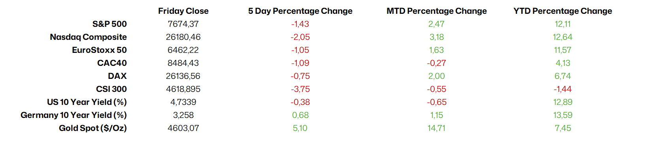Click the Gold Spot ($/Oz) label

(x=93, y=128)
